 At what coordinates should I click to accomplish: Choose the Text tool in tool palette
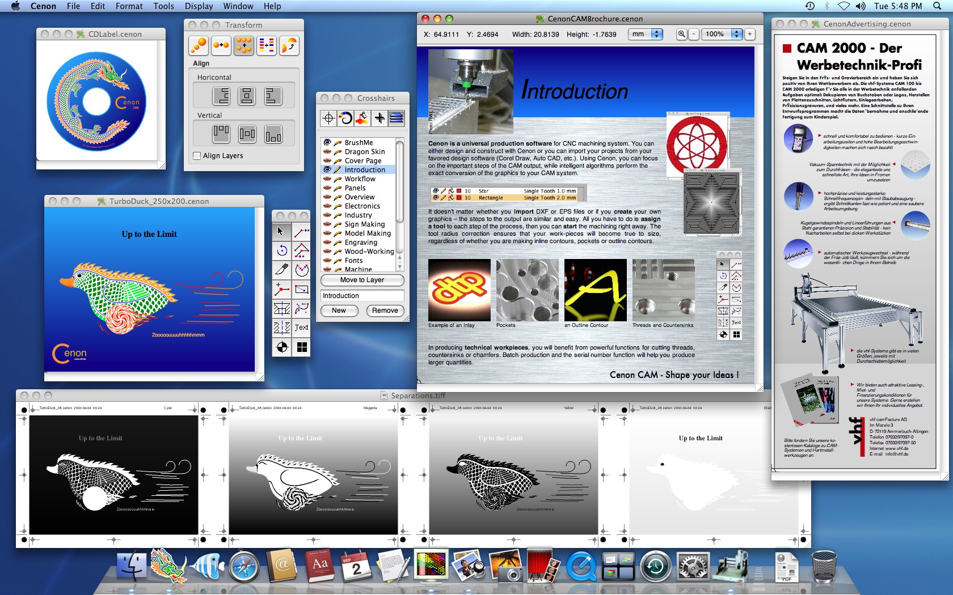(x=302, y=328)
